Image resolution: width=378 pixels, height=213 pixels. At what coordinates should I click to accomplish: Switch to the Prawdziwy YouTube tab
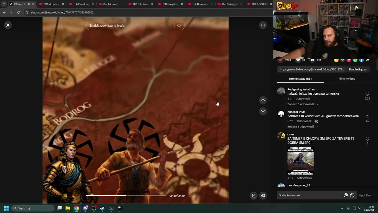click(x=81, y=4)
